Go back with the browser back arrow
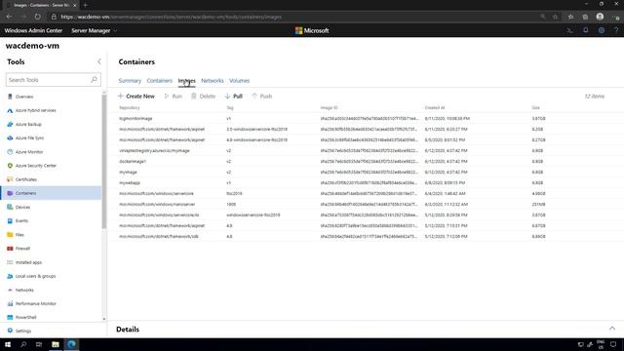Image resolution: width=624 pixels, height=351 pixels. 9,17
